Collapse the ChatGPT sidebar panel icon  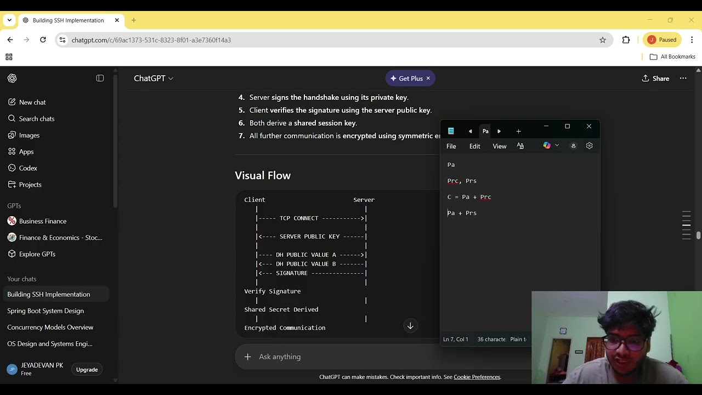coord(100,78)
